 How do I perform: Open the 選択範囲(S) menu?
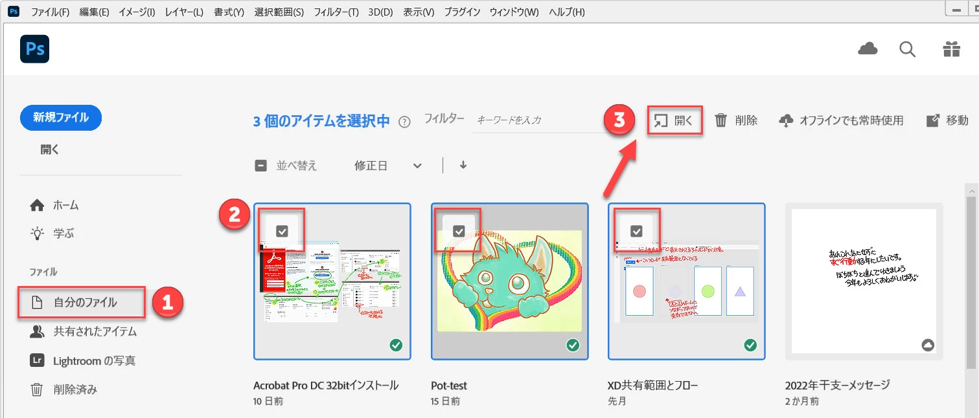click(x=279, y=12)
